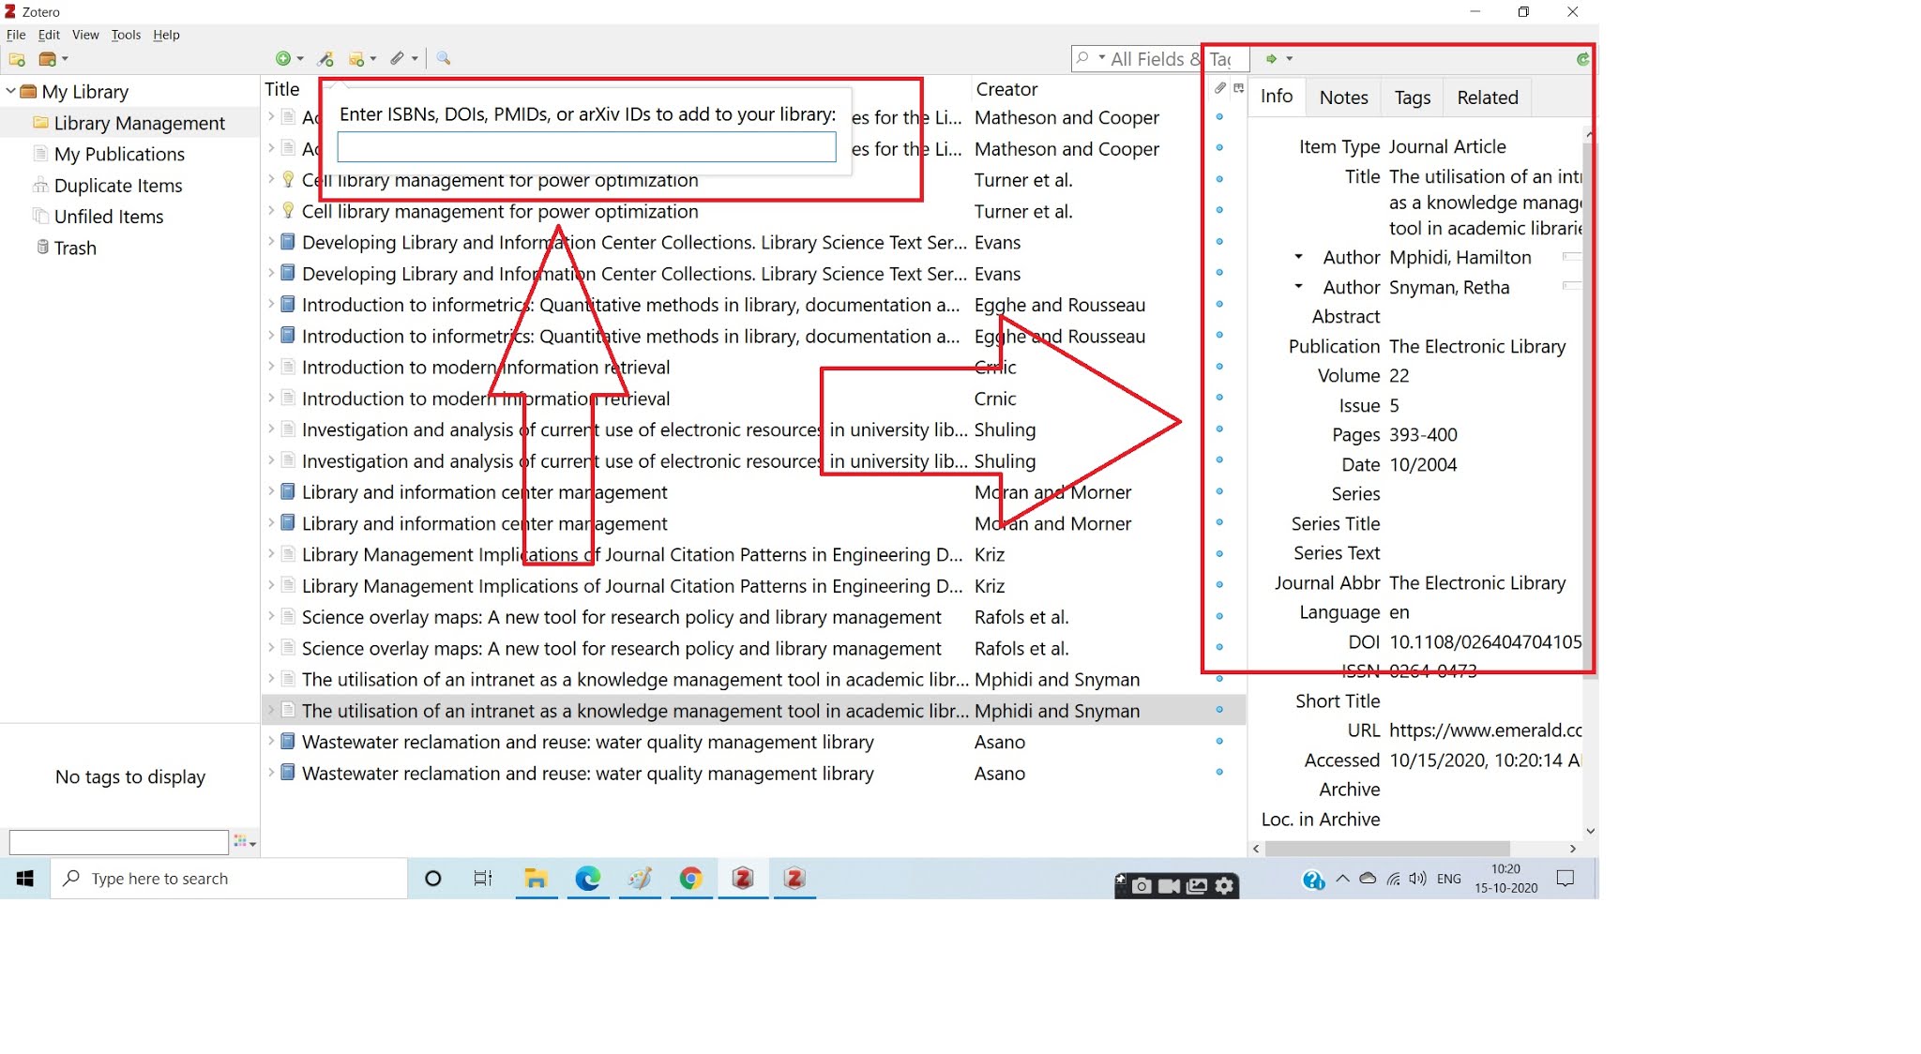Click the green Sync refresh icon
Image resolution: width=1921 pixels, height=1054 pixels.
click(1582, 59)
